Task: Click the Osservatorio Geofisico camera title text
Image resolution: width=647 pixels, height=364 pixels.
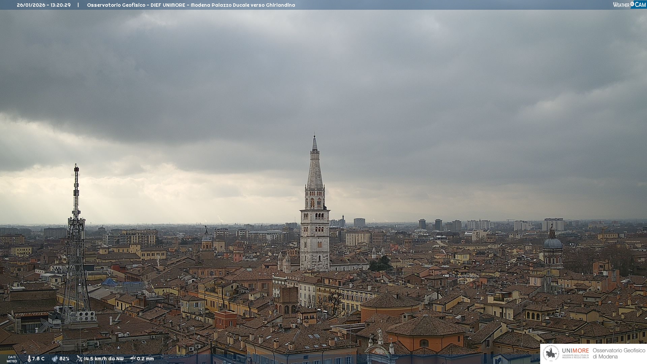Action: tap(191, 5)
